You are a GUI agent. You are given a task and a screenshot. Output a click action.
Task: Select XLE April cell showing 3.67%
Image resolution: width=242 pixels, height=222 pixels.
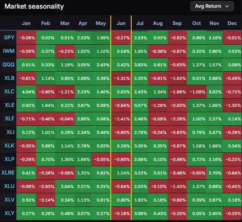pyautogui.click(x=83, y=105)
